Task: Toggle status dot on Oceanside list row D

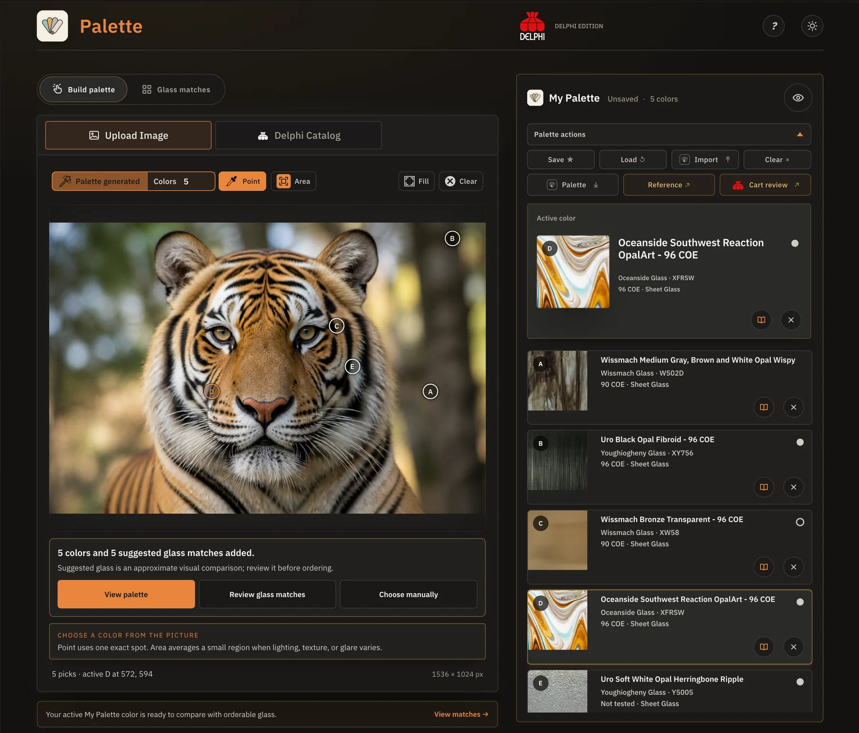Action: coord(800,602)
